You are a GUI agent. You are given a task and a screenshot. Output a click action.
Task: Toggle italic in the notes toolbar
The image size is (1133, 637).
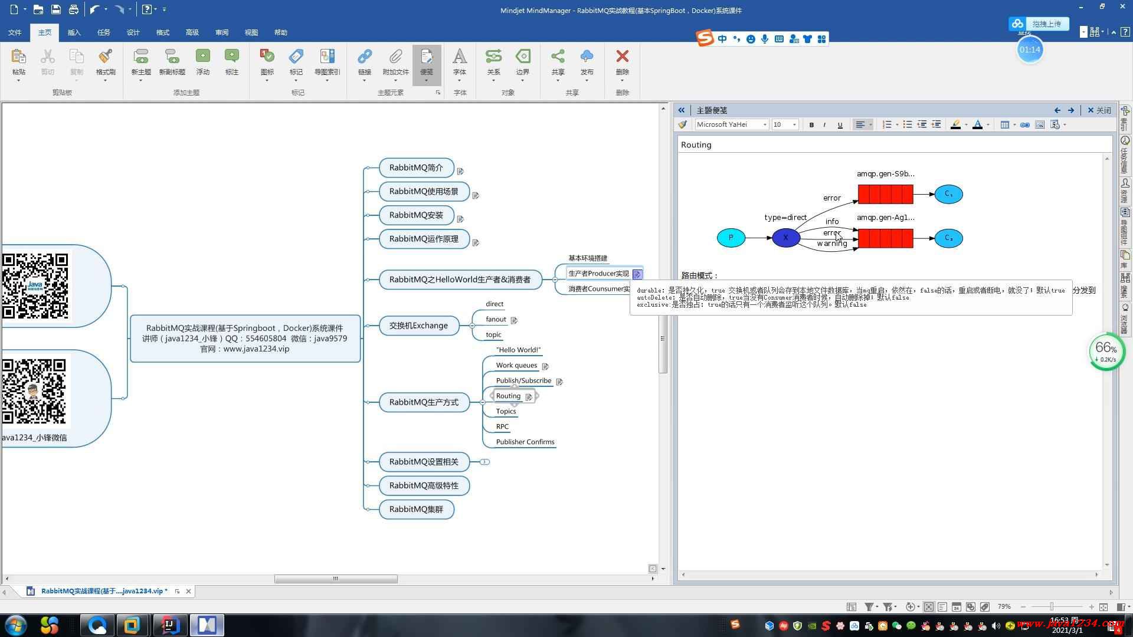824,124
